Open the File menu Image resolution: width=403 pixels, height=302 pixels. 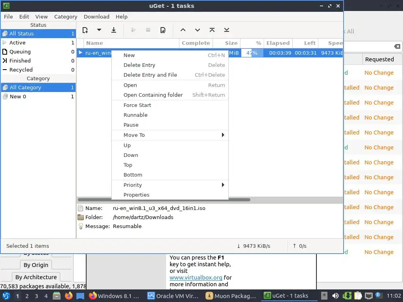tap(8, 17)
